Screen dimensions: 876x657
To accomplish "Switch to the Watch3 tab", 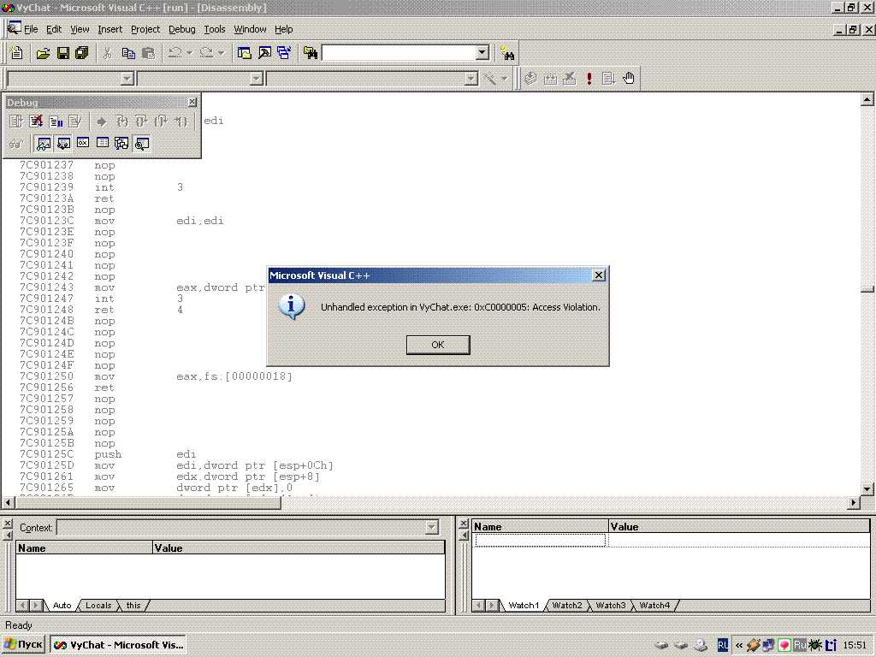I will pyautogui.click(x=611, y=606).
